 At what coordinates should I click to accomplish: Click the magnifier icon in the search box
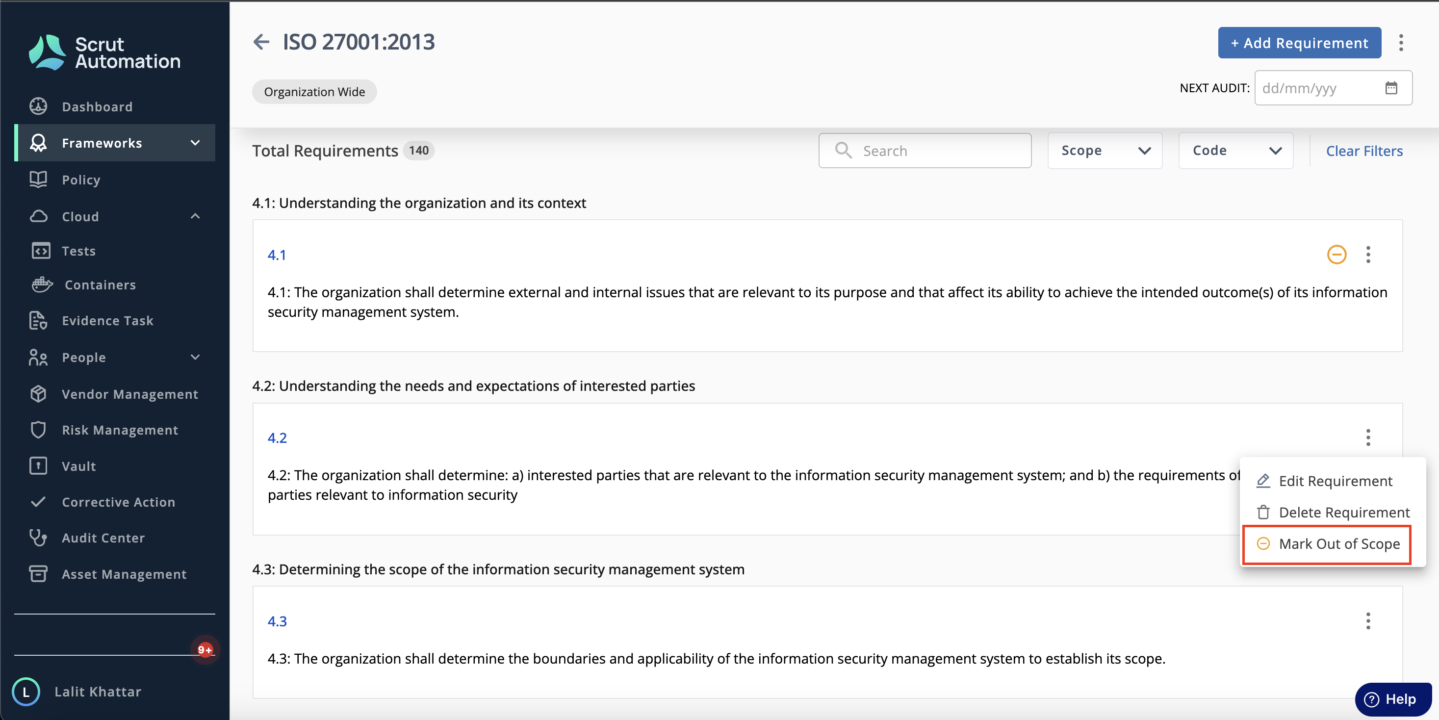tap(843, 150)
